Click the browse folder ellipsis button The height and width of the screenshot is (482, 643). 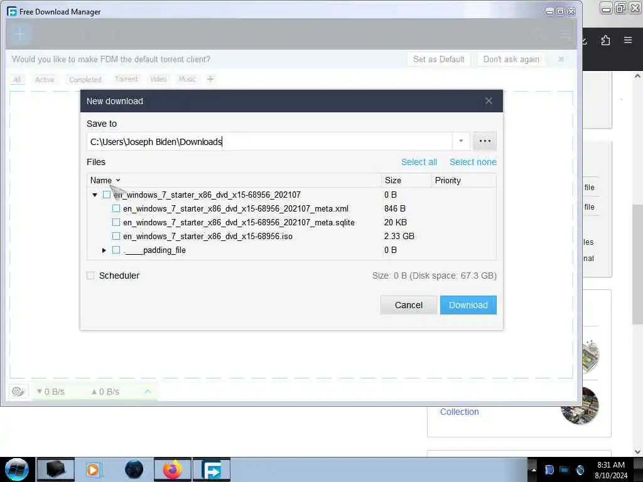pyautogui.click(x=485, y=141)
